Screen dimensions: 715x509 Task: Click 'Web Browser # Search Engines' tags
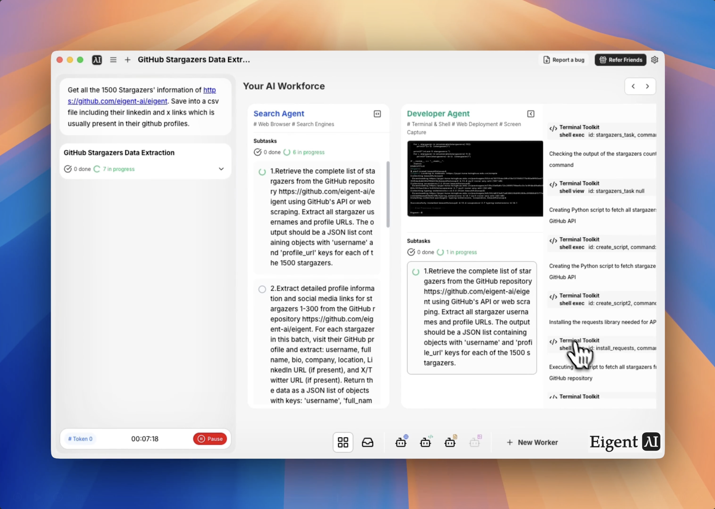(x=294, y=124)
